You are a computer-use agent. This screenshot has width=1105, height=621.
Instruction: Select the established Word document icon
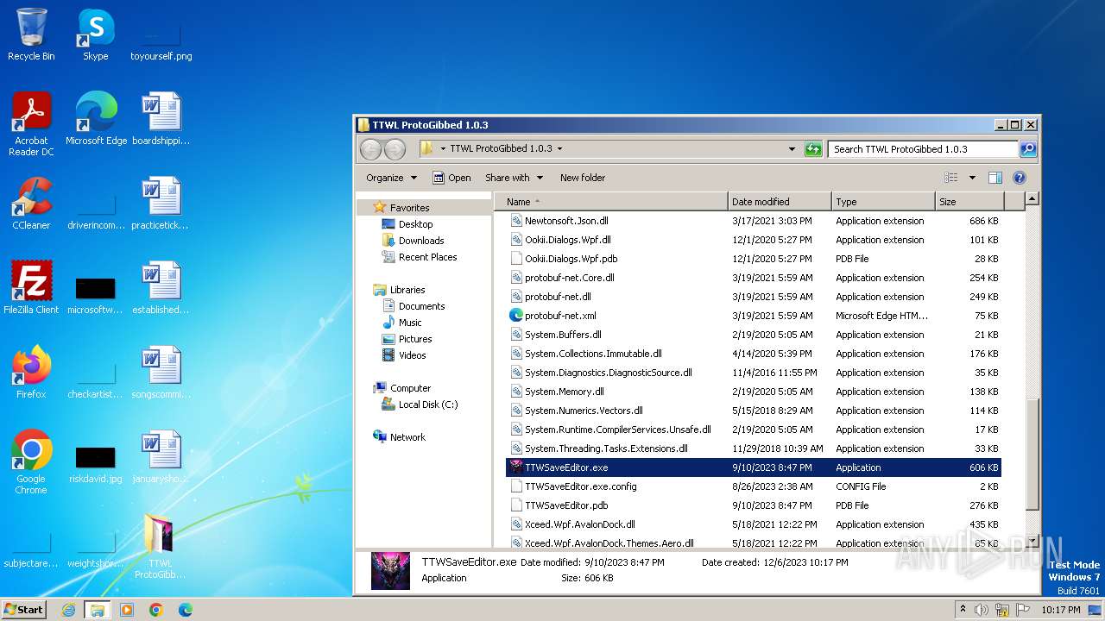[x=161, y=288]
